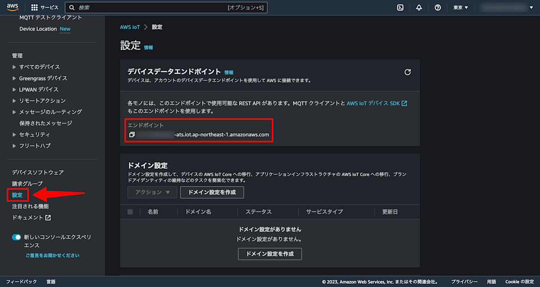This screenshot has width=540, height=287.
Task: Open the account name dropdown
Action: 506,8
